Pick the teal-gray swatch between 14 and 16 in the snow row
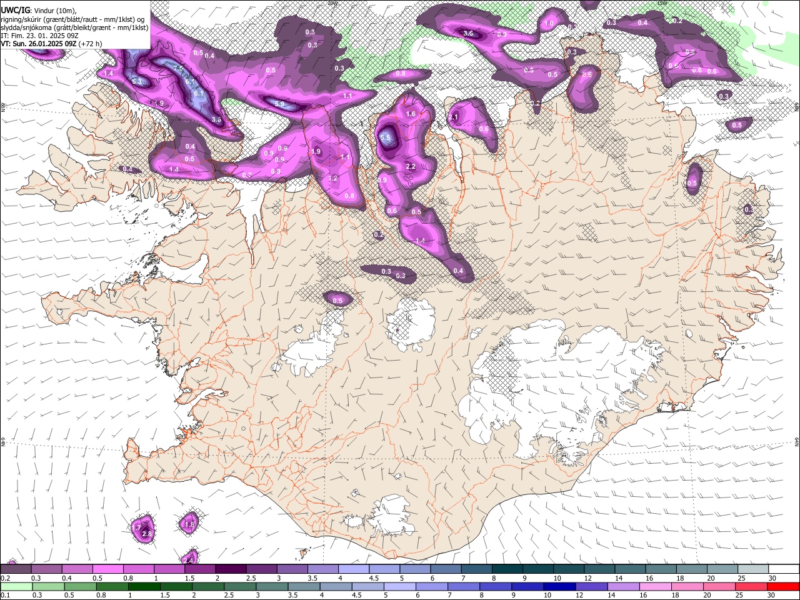Screen dimensions: 800x600 coord(630,569)
